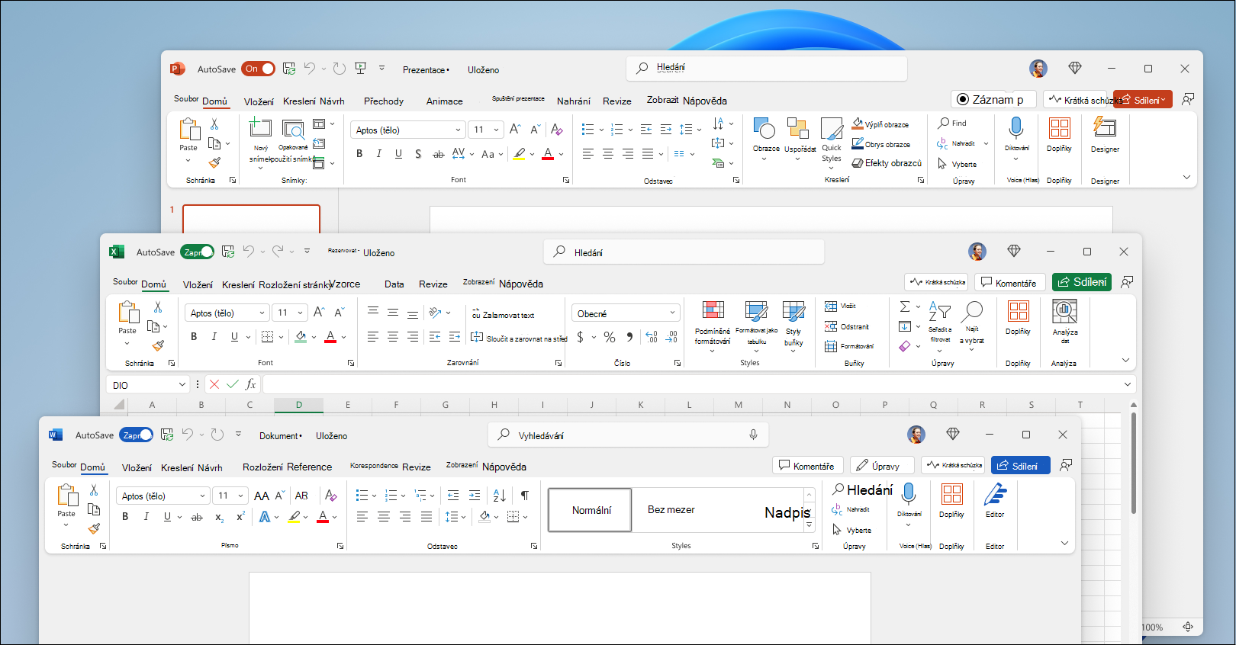This screenshot has height=645, width=1236.
Task: Click Sdílení button in Excel
Action: [x=1082, y=282]
